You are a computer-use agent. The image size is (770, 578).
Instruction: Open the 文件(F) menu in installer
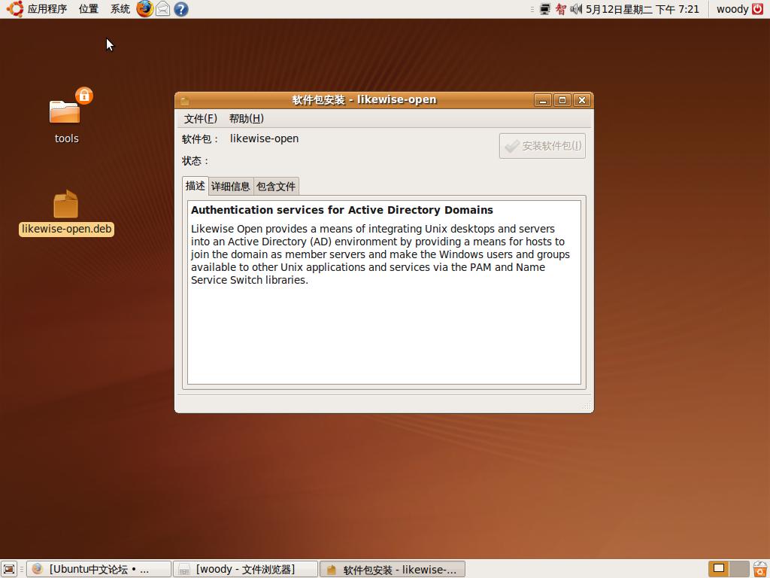click(200, 118)
